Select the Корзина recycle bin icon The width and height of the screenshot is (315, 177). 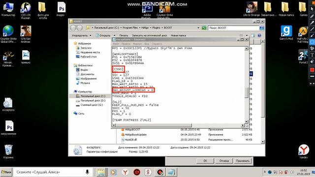point(8,151)
